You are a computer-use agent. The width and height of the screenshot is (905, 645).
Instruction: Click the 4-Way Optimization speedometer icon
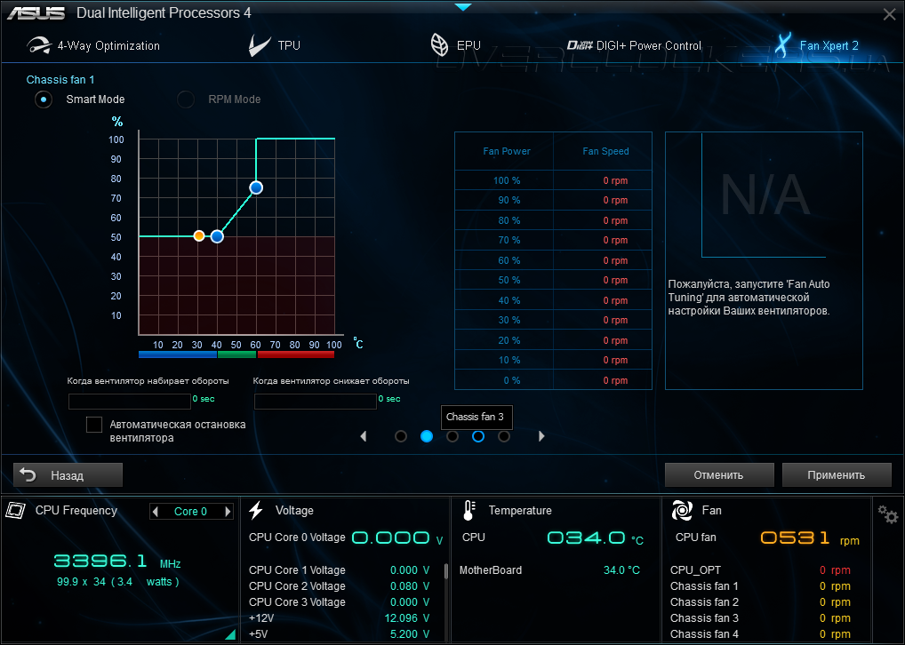39,45
